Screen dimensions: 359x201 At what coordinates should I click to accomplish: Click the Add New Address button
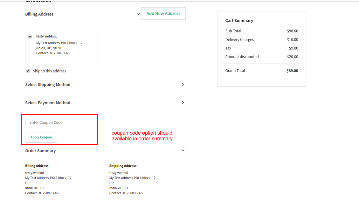coord(163,13)
